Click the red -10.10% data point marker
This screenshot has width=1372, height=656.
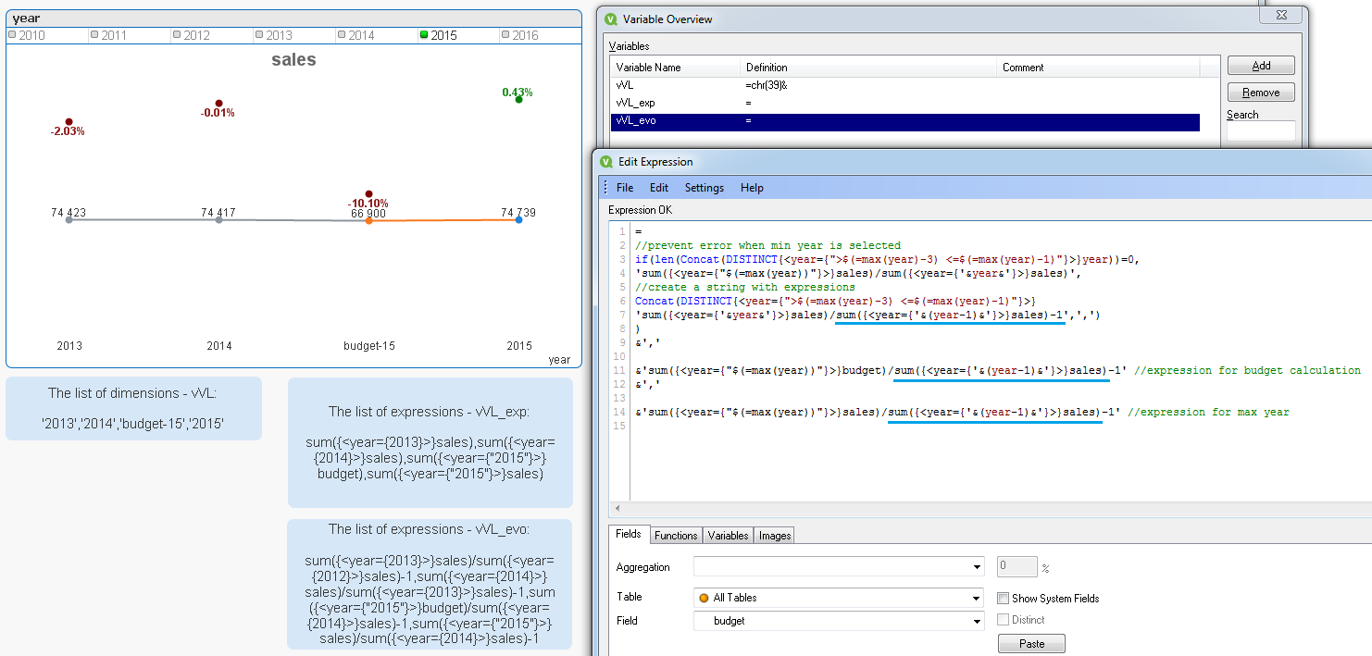(x=368, y=194)
